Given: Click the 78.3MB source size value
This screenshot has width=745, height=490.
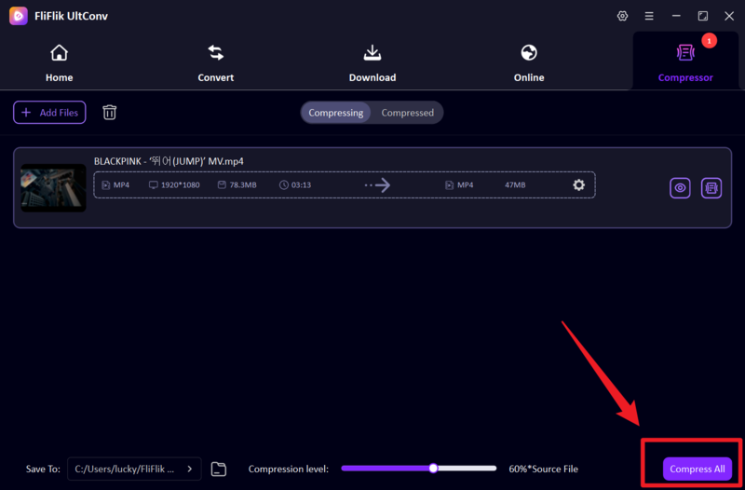Looking at the screenshot, I should (243, 184).
